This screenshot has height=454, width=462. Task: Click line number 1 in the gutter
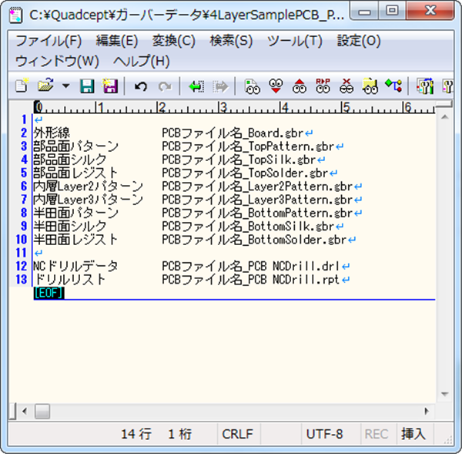point(24,119)
